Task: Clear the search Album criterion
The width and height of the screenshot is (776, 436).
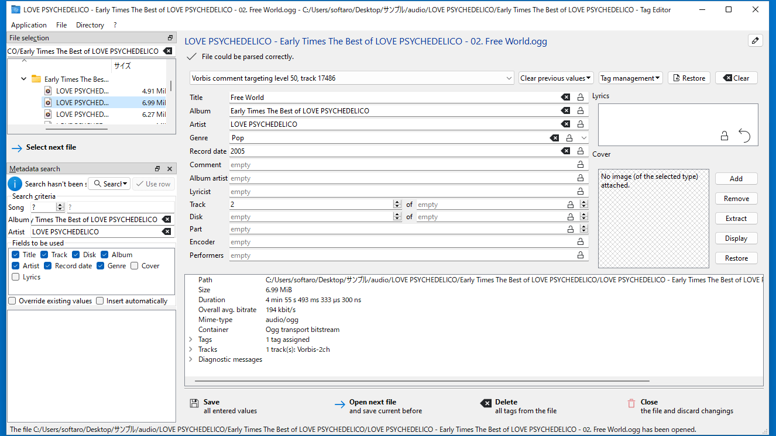Action: pos(167,219)
